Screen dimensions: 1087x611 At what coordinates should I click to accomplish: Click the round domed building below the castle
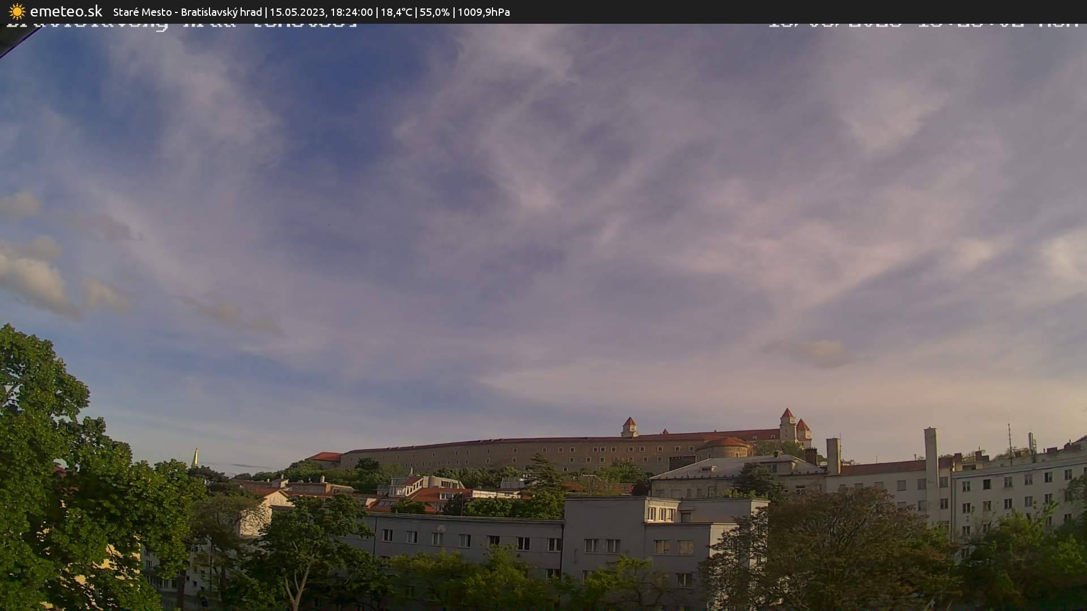(x=724, y=448)
